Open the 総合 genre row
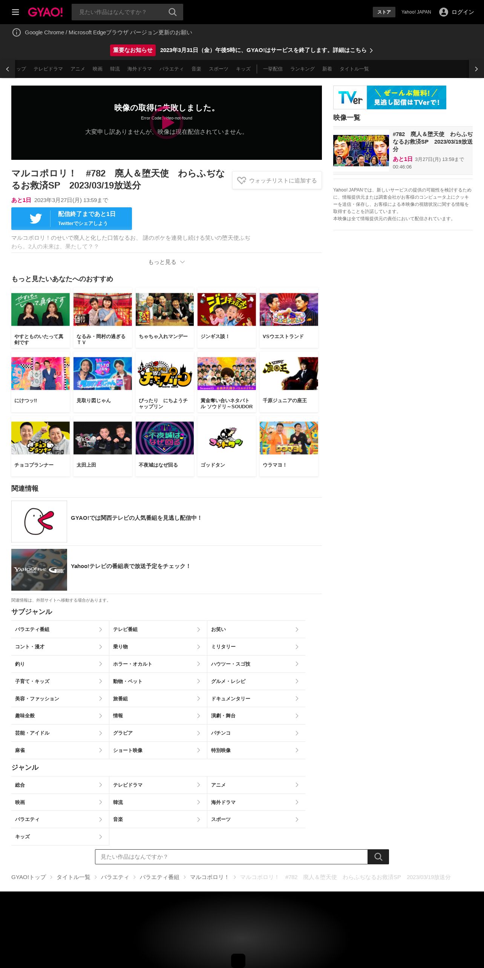 (x=60, y=785)
